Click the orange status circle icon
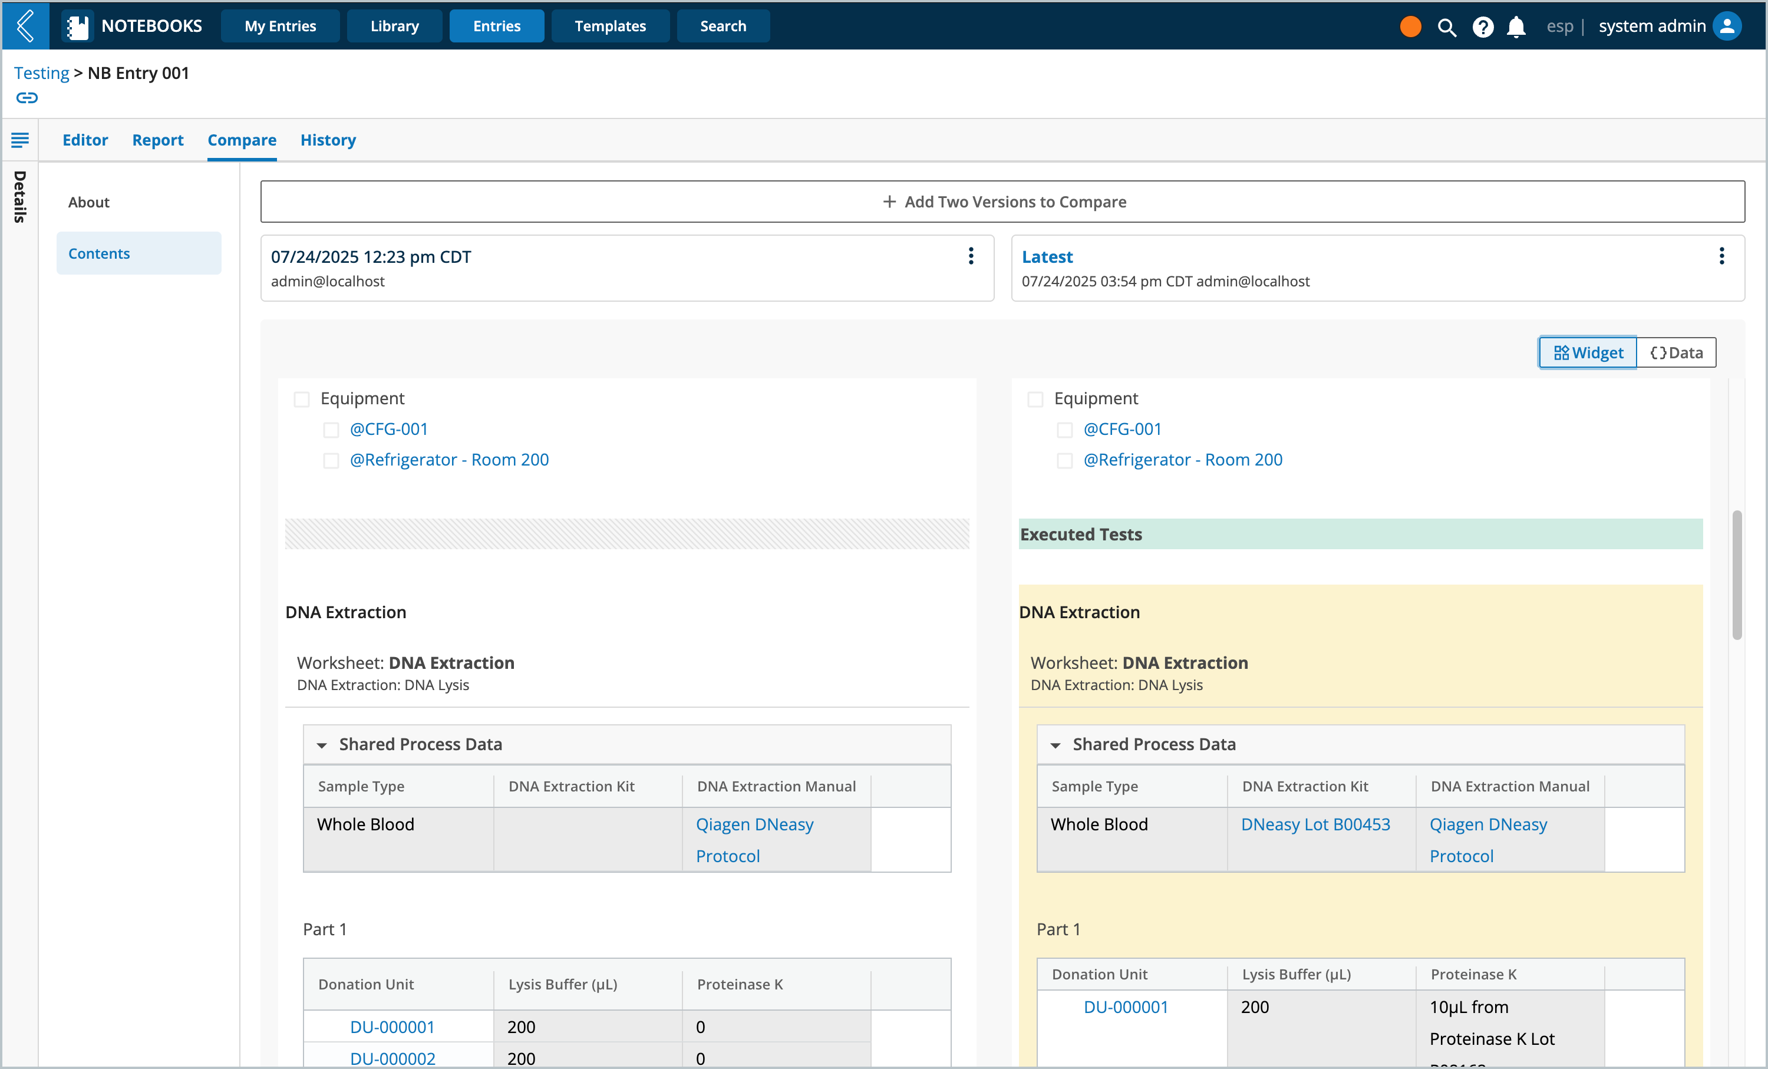Screen dimensions: 1768x1069 [1410, 27]
